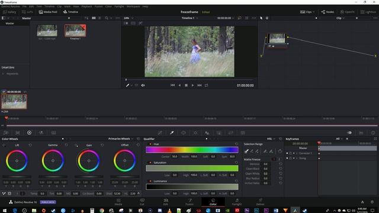Mute the viewer audio
This screenshot has height=213, width=379.
143,85
